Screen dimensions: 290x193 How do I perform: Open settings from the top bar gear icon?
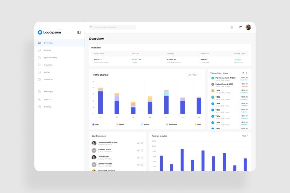(x=232, y=27)
